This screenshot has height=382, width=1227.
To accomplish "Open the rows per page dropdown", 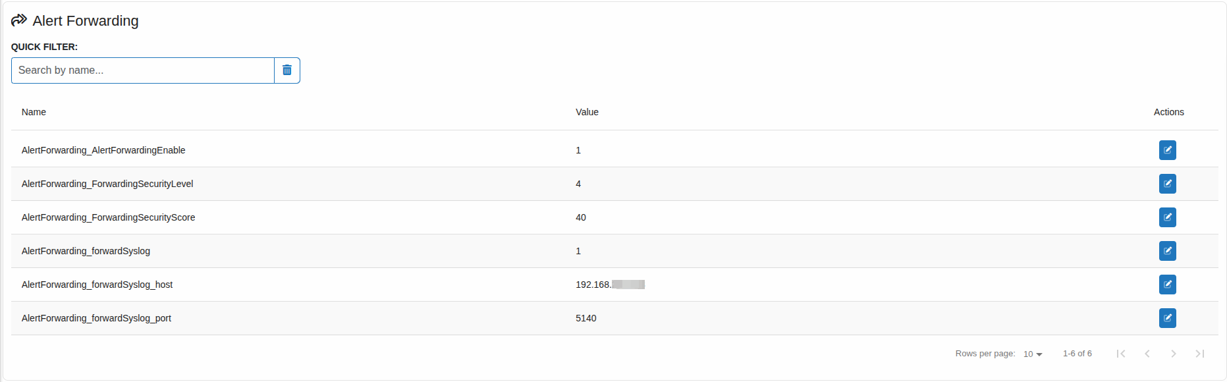I will click(x=1033, y=354).
